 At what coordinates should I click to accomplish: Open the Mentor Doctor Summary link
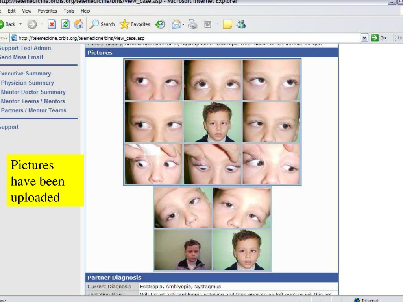33,92
